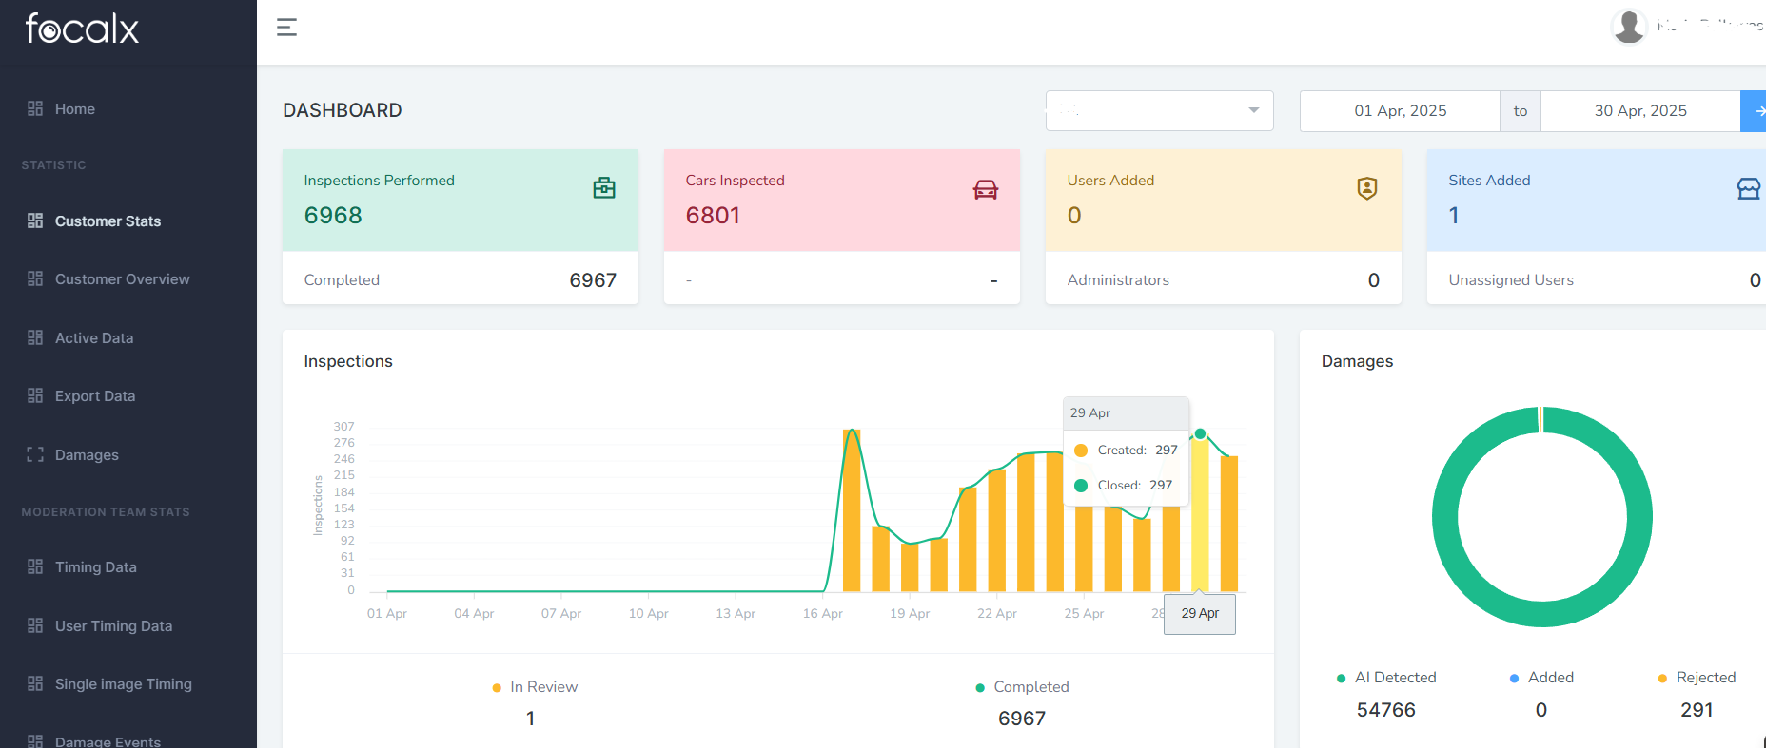
Task: Click the Users Added shield icon
Action: (1367, 188)
